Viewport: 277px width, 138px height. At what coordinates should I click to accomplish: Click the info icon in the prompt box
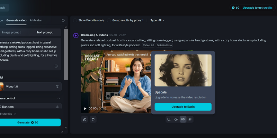click(x=56, y=66)
